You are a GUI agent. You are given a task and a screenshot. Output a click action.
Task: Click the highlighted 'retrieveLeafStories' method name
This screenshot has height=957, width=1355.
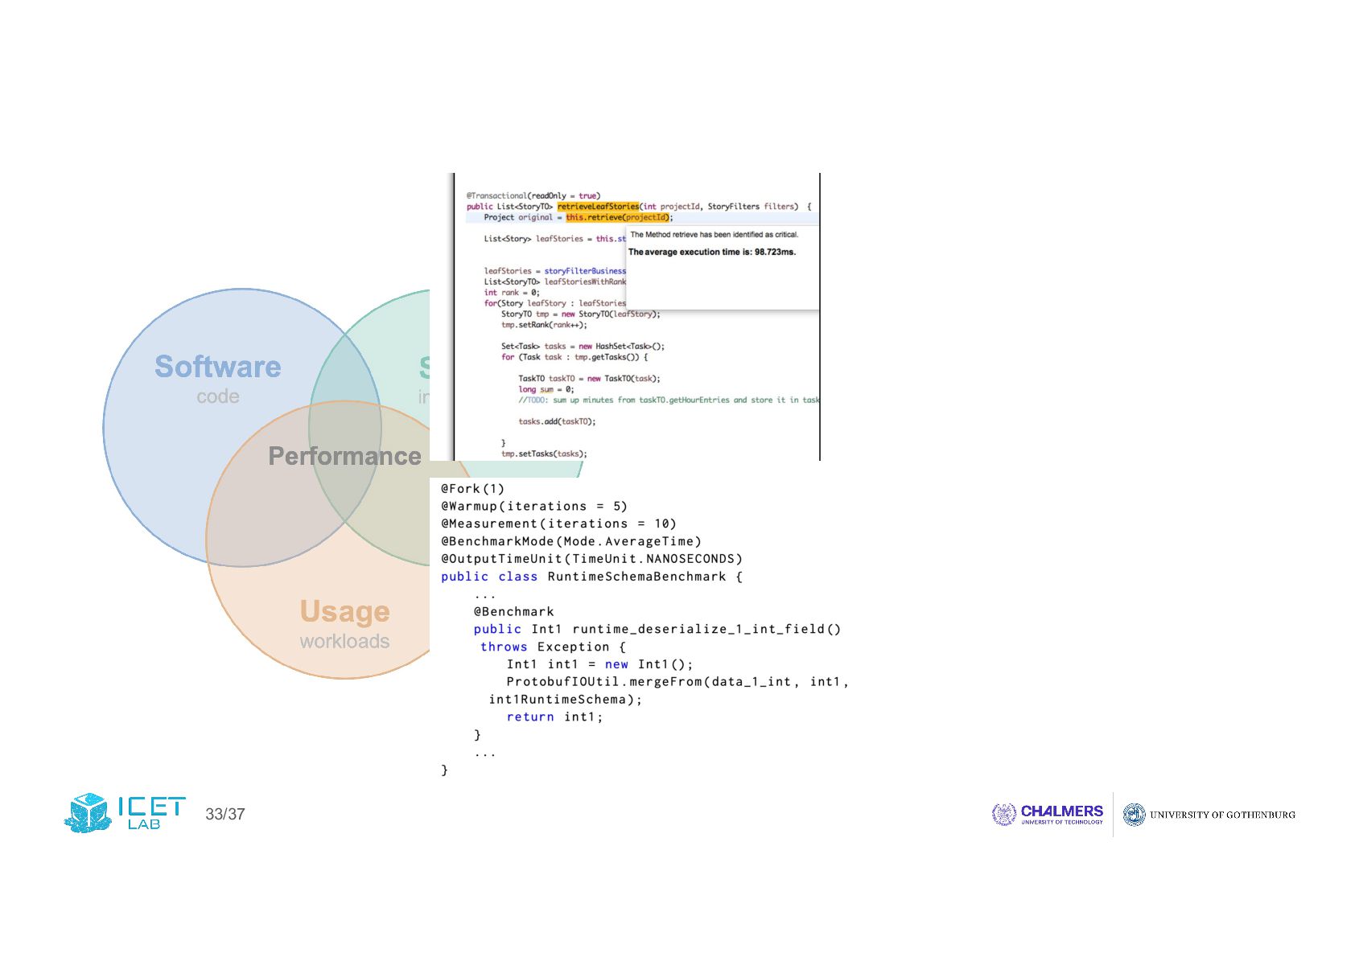pyautogui.click(x=598, y=207)
